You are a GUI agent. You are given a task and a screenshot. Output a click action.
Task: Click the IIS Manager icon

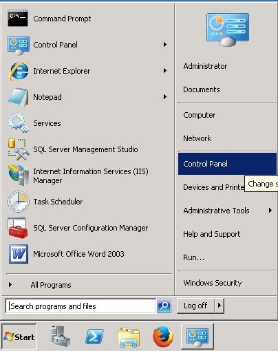(x=19, y=175)
